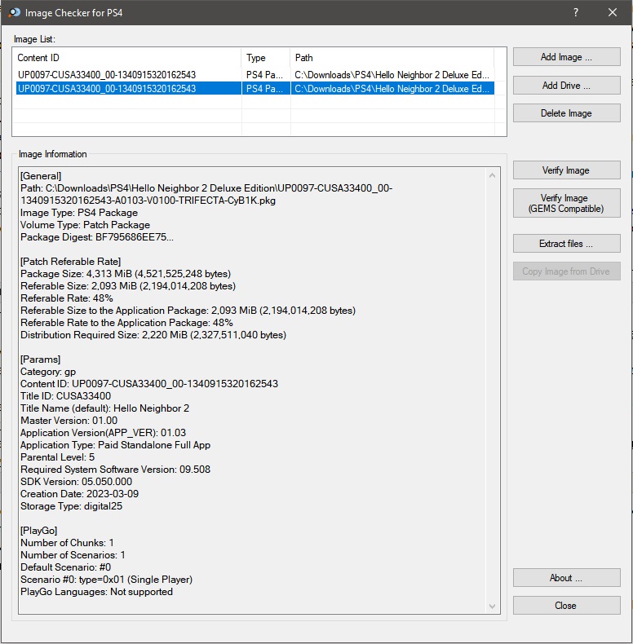This screenshot has width=633, height=644.
Task: Click the '[Patch Referable Rate]' section heading
Action: click(71, 262)
